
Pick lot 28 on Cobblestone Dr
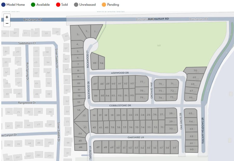(x=171, y=113)
